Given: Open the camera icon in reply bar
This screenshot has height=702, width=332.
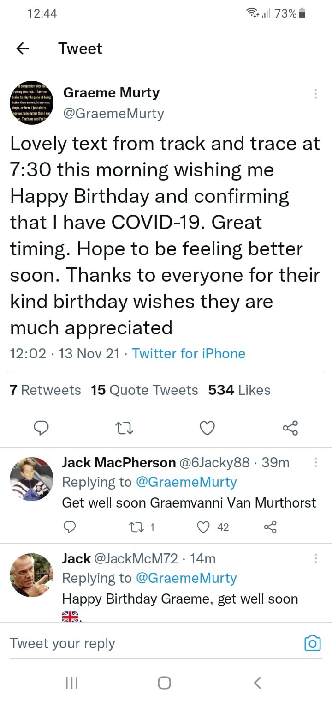Looking at the screenshot, I should pyautogui.click(x=312, y=643).
